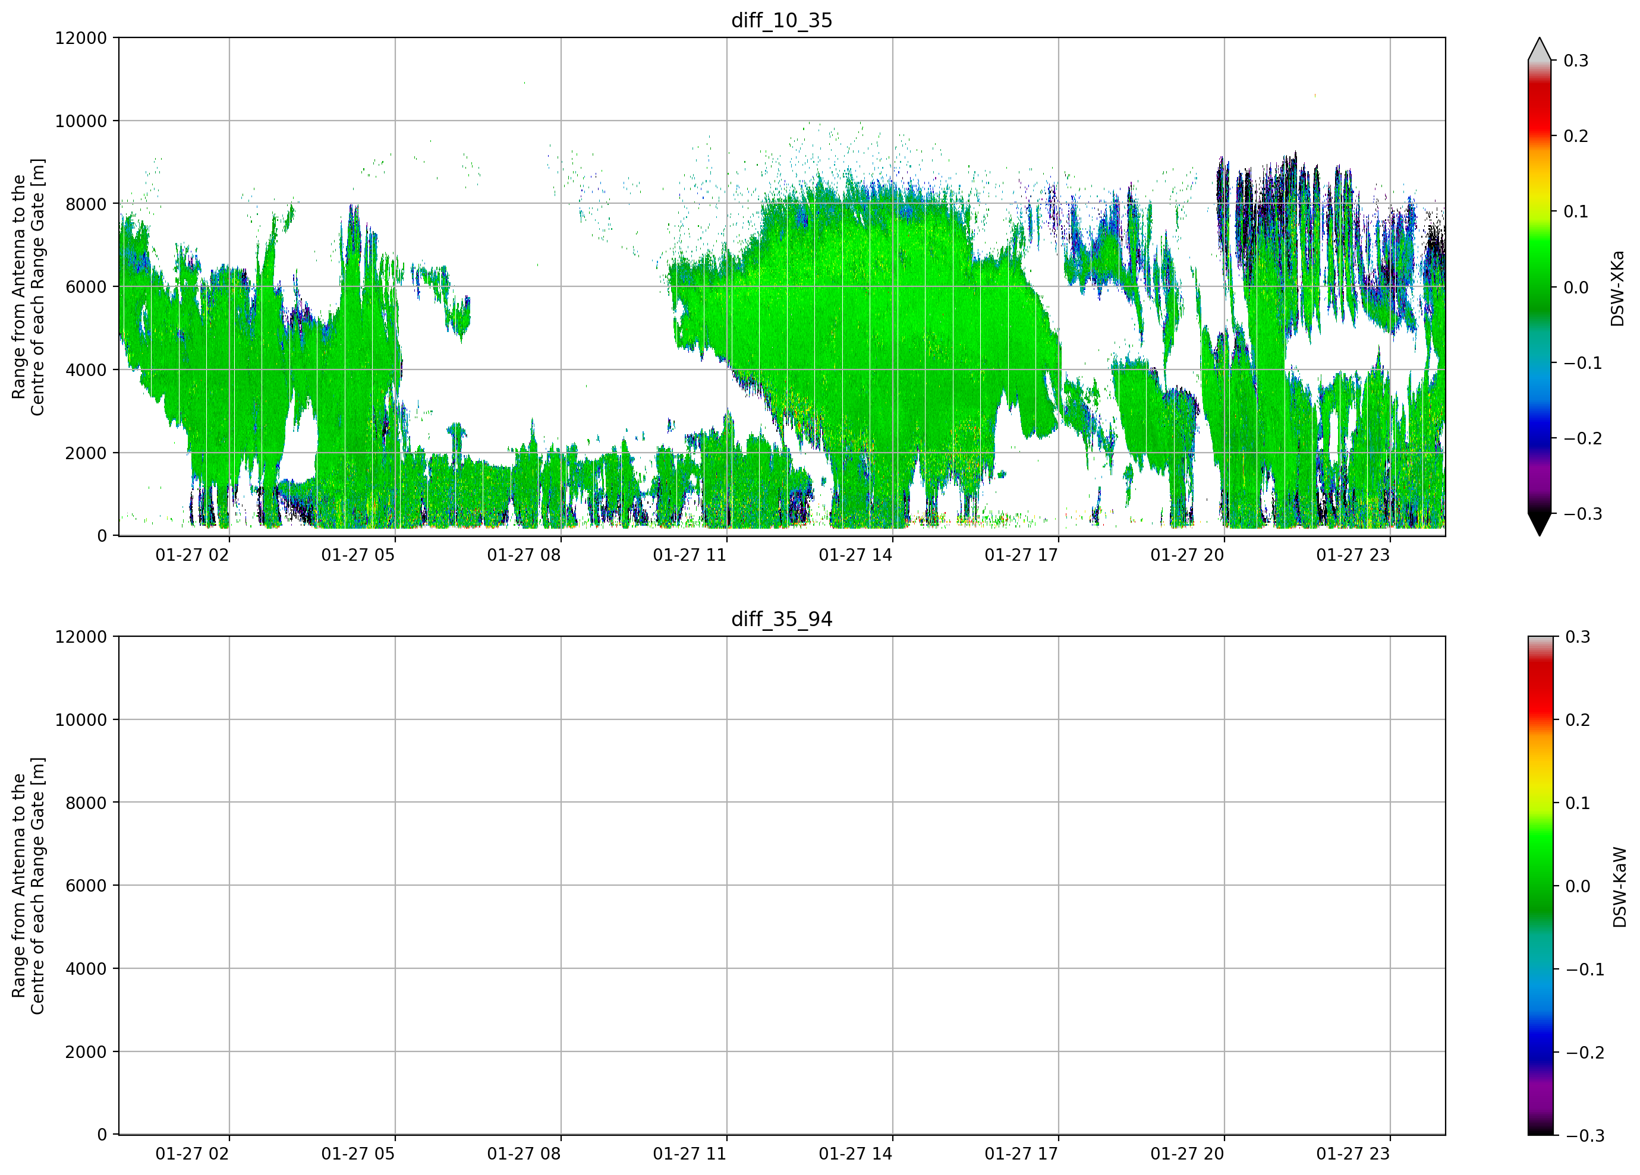Click the '01-27 08' x tick label under diff_10_35
The width and height of the screenshot is (1640, 1175).
click(x=524, y=555)
